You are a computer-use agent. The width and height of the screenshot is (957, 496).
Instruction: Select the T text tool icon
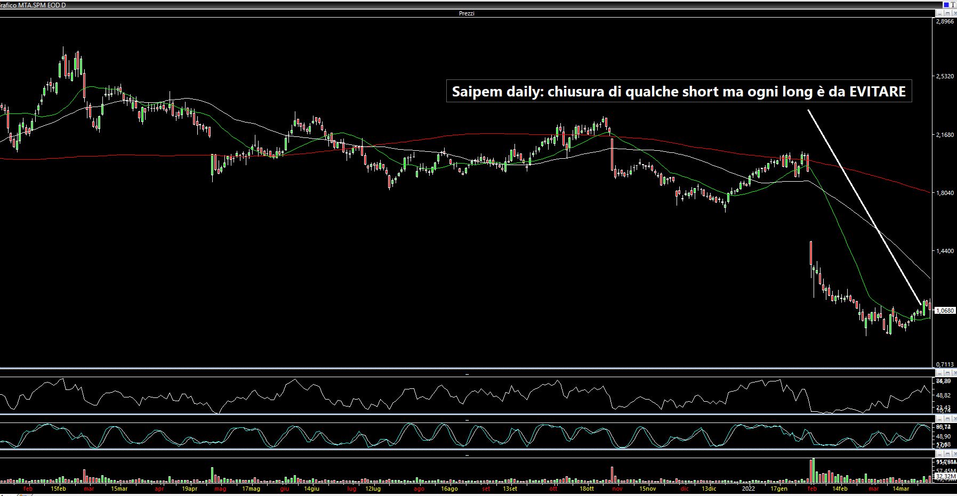(953, 5)
